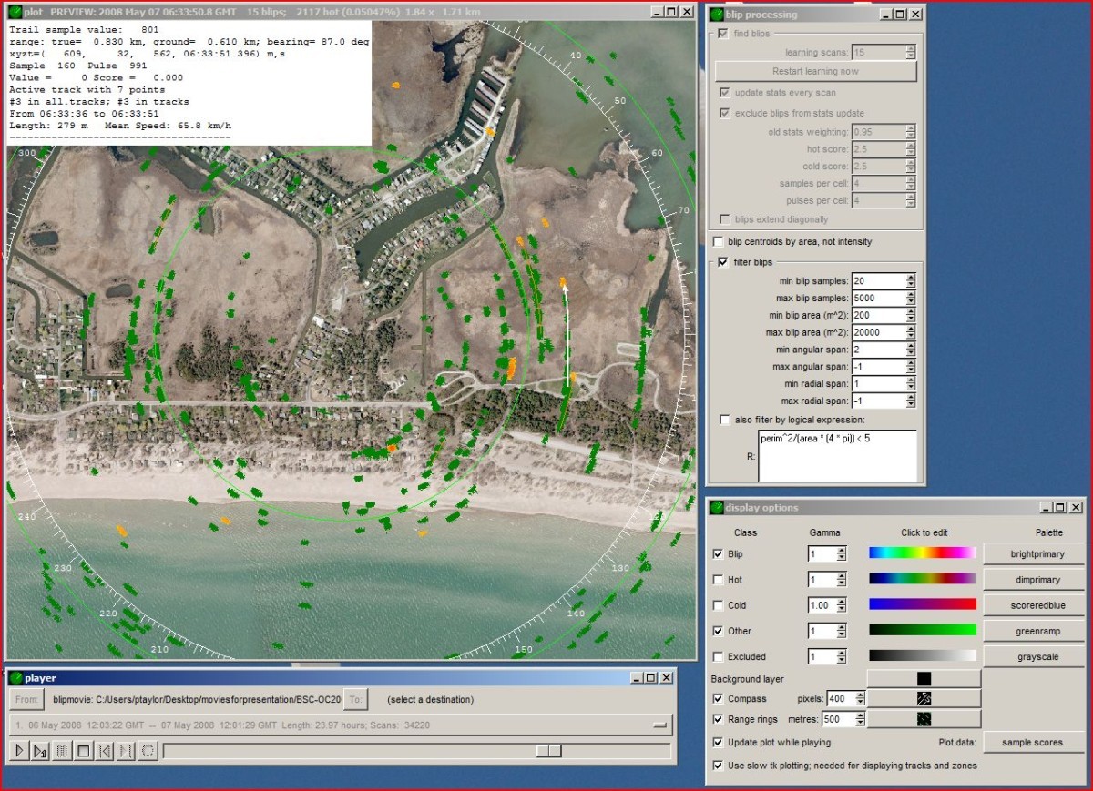Image resolution: width=1093 pixels, height=791 pixels.
Task: Click the Compass pattern icon button
Action: pyautogui.click(x=923, y=699)
